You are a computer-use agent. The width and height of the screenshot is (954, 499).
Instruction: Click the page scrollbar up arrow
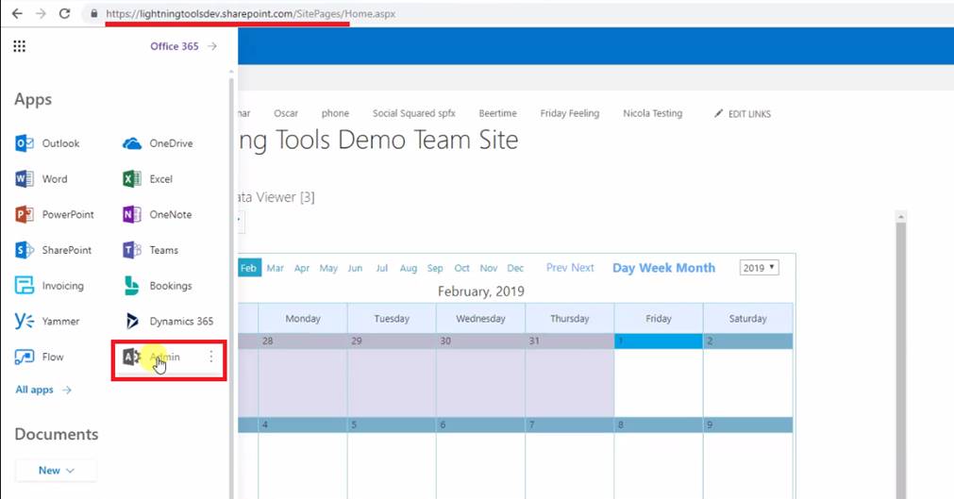pos(901,217)
